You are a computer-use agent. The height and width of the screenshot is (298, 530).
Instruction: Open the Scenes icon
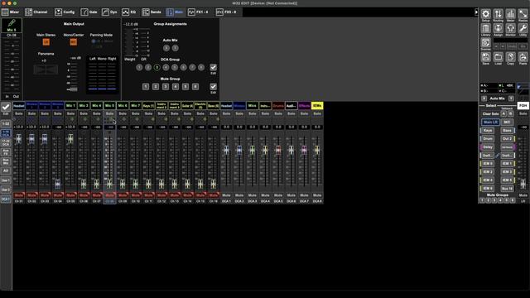486,43
